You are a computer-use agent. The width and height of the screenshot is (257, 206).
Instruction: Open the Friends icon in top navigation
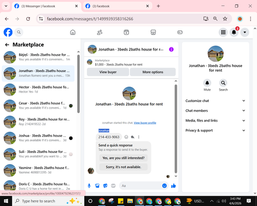point(100,32)
